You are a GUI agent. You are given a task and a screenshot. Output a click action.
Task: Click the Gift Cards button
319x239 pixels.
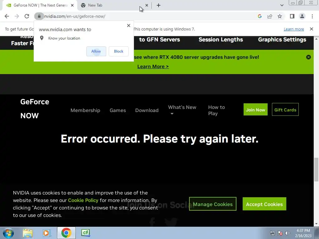(x=285, y=110)
